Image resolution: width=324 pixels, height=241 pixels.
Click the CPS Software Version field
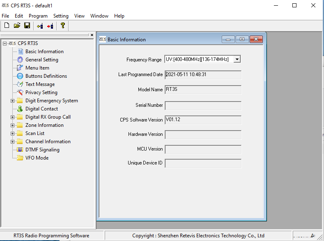pos(203,120)
